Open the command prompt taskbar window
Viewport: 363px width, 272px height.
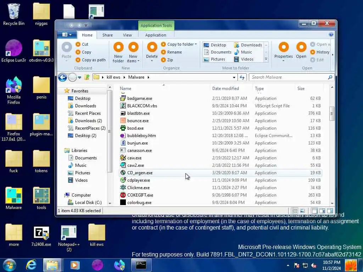pos(141,265)
